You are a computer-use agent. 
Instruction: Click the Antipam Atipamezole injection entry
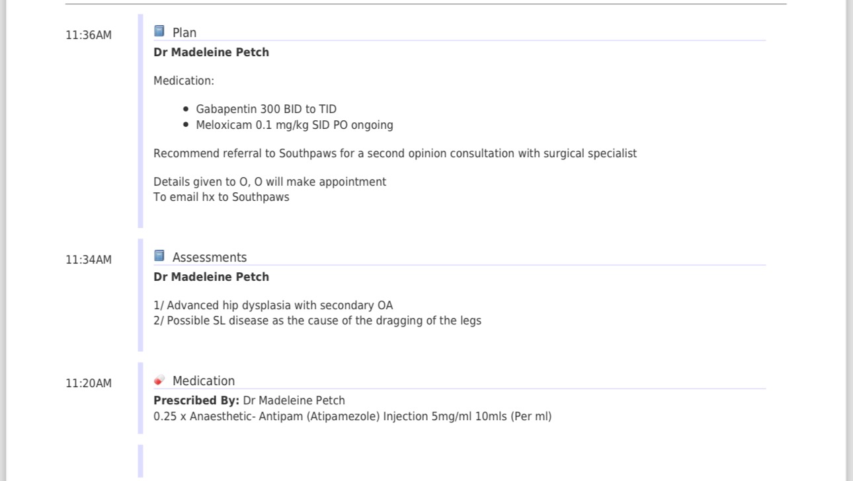tap(352, 416)
